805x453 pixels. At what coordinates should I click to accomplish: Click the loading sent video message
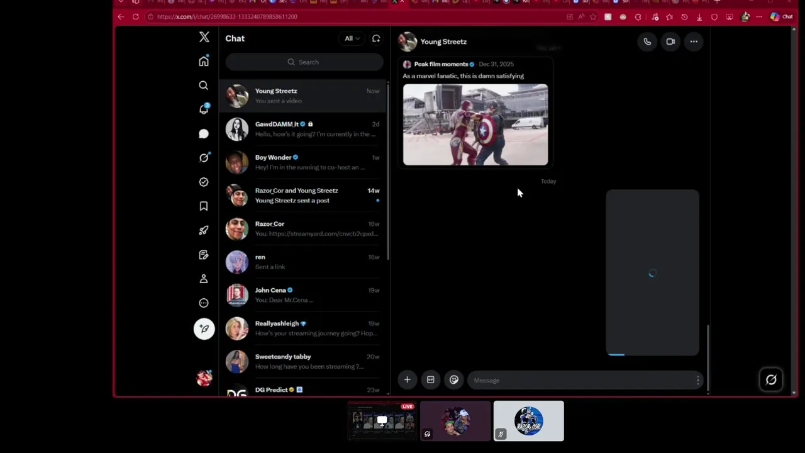652,272
